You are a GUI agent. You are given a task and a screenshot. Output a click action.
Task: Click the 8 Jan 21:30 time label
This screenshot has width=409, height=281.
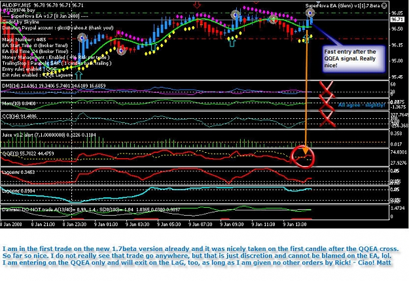point(43,224)
